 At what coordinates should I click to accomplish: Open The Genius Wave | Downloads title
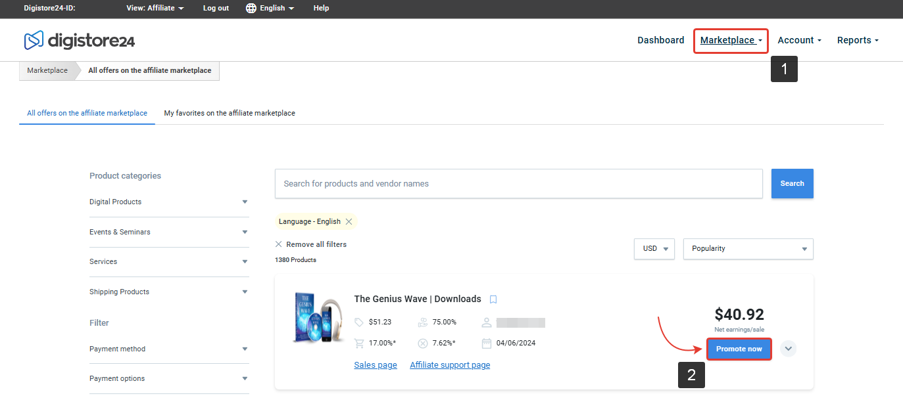[418, 299]
